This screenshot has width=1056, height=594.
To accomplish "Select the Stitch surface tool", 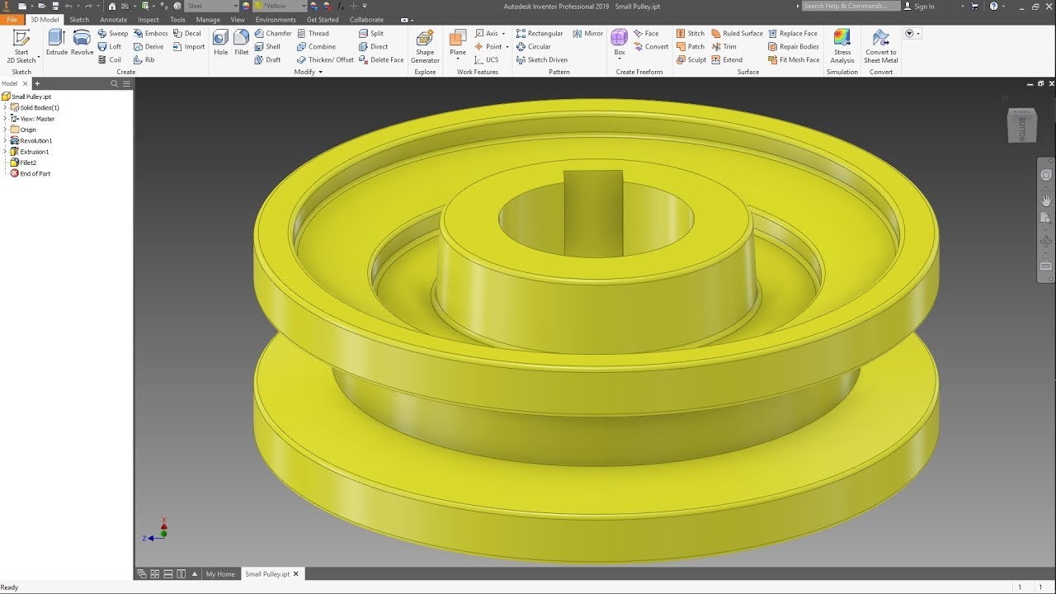I will [x=691, y=34].
